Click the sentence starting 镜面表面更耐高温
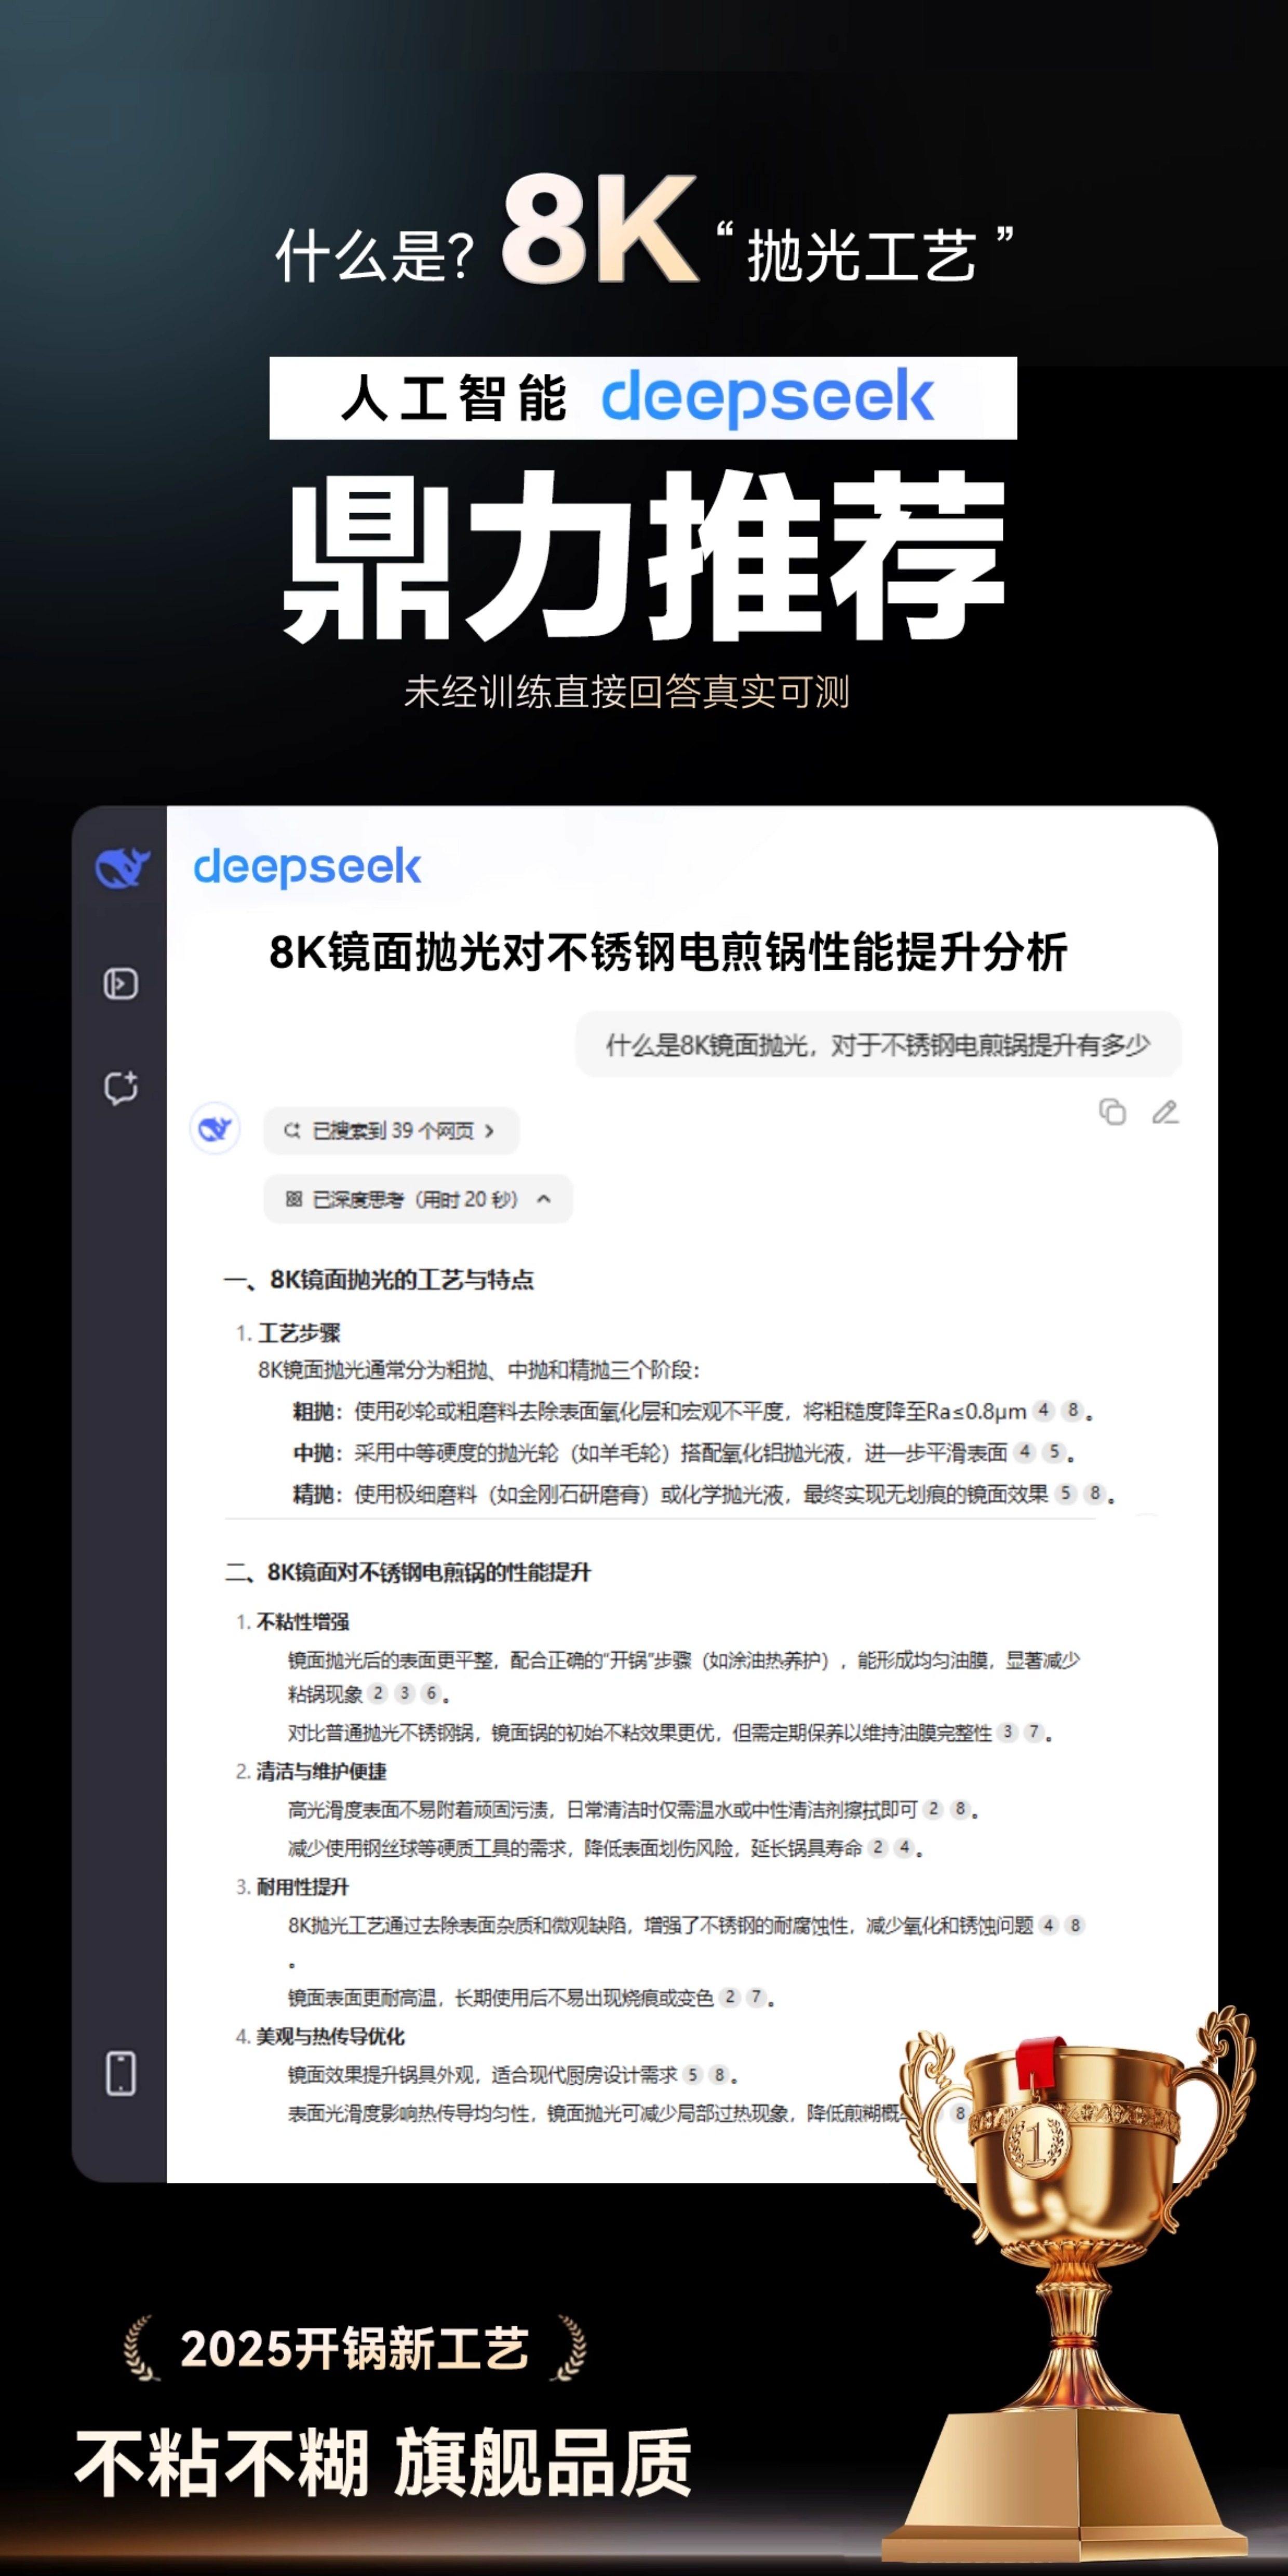 click(x=501, y=1997)
